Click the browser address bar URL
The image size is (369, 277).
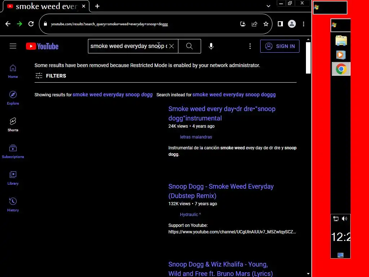point(110,24)
